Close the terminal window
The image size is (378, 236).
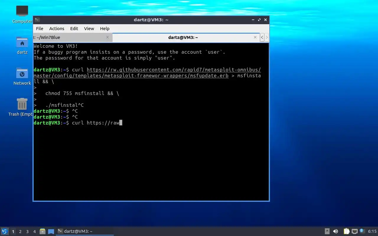click(265, 20)
